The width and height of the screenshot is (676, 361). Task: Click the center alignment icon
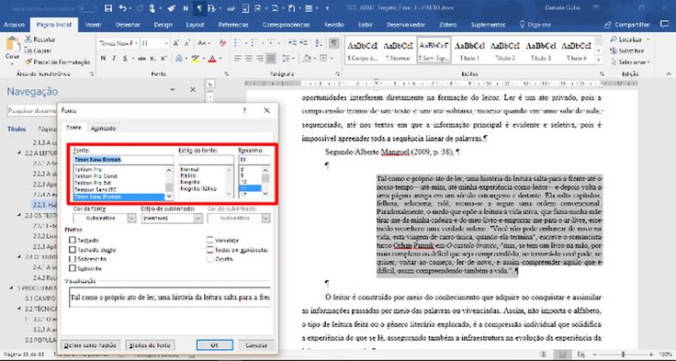click(249, 58)
